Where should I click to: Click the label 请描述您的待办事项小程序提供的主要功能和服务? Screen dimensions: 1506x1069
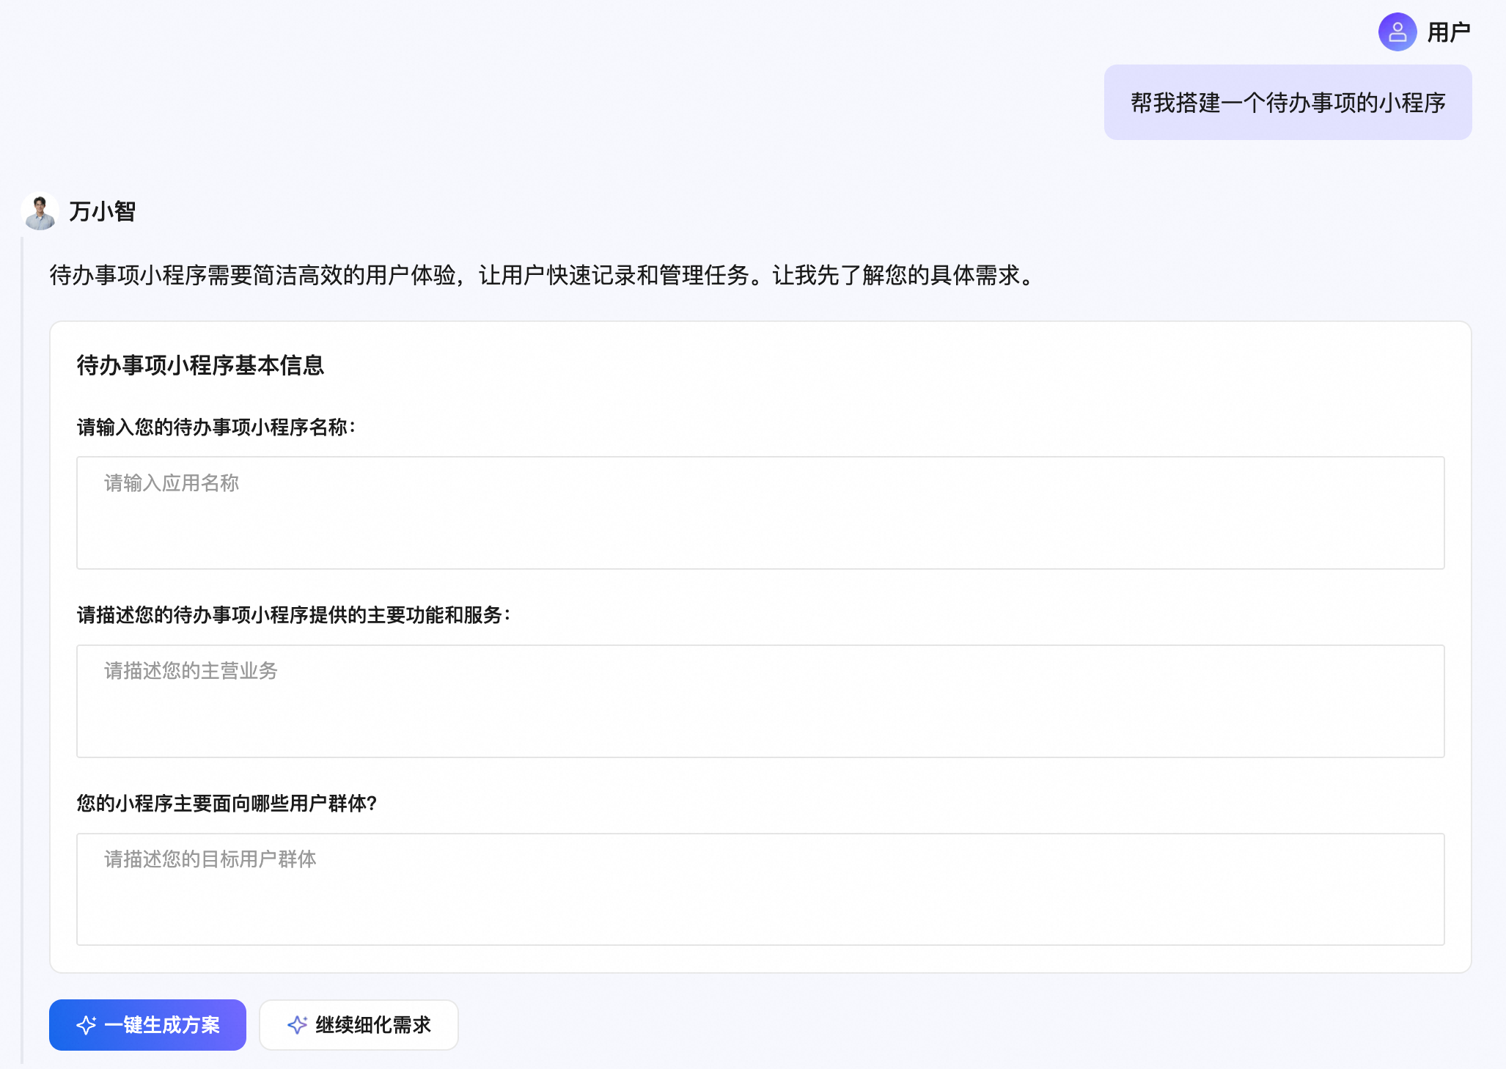point(293,615)
